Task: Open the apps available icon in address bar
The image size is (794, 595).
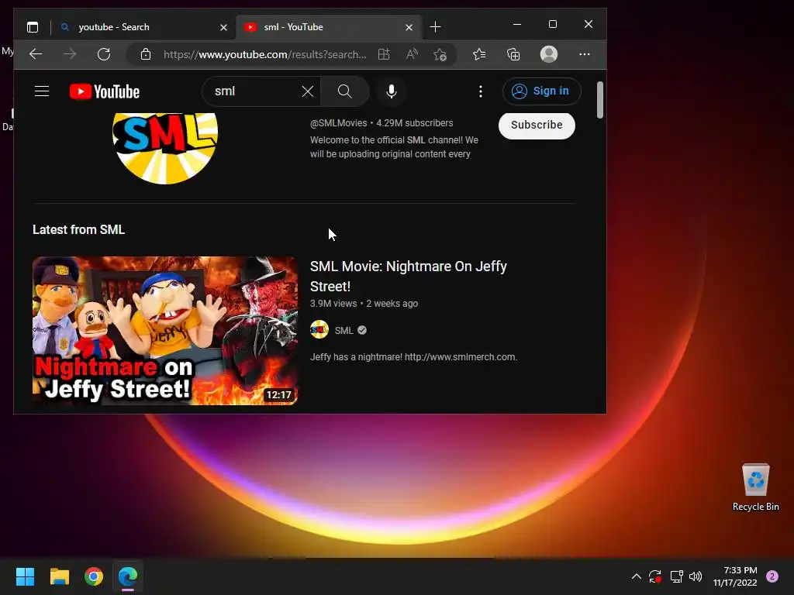Action: coord(384,54)
